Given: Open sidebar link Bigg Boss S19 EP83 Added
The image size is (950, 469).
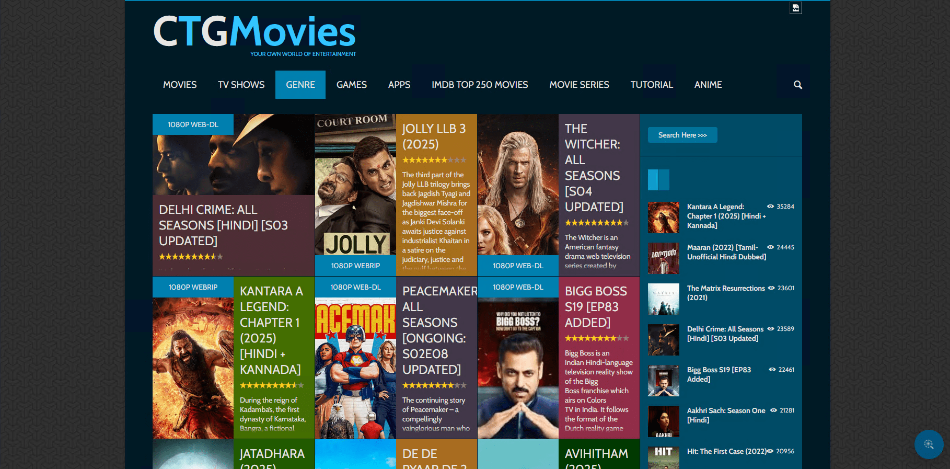Looking at the screenshot, I should point(719,374).
